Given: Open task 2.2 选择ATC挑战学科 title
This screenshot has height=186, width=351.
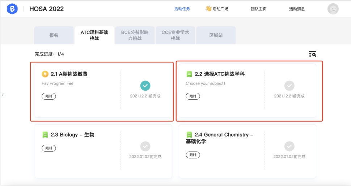Looking at the screenshot, I should 220,74.
